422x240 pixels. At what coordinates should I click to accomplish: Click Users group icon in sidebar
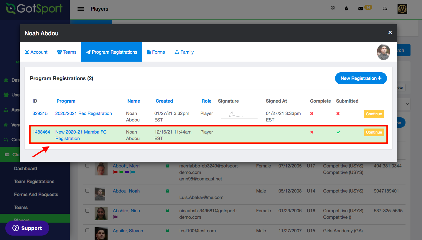6,95
